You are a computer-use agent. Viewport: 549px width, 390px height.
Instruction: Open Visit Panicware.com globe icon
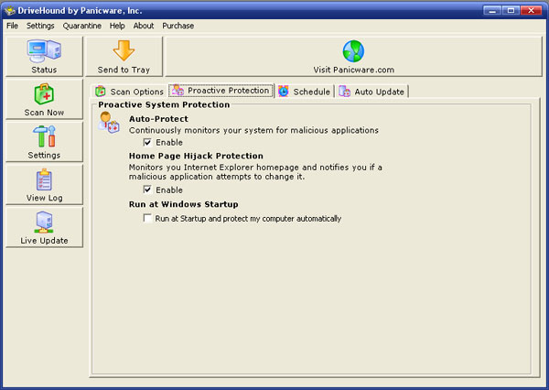click(353, 51)
